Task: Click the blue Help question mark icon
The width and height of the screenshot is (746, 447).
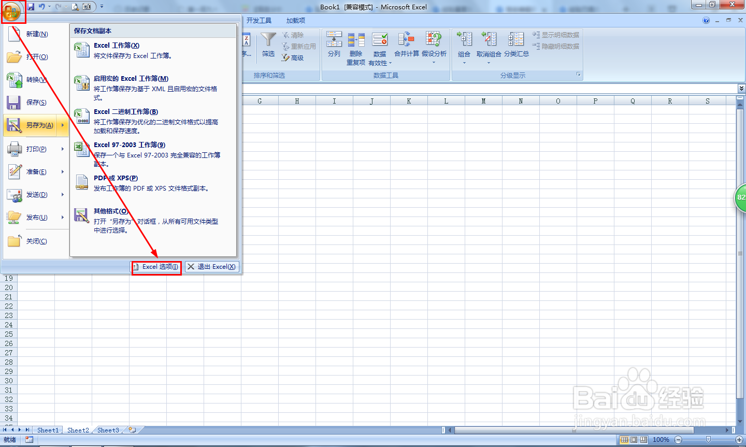Action: (x=706, y=21)
